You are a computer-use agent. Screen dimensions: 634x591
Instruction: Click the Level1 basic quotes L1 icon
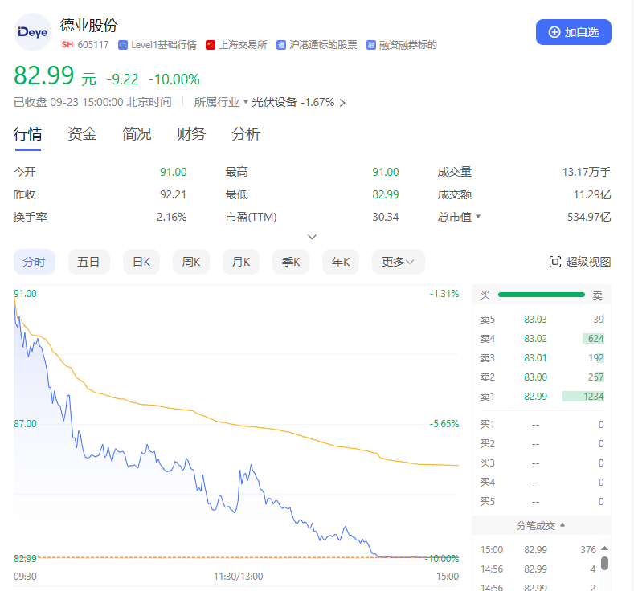point(123,45)
